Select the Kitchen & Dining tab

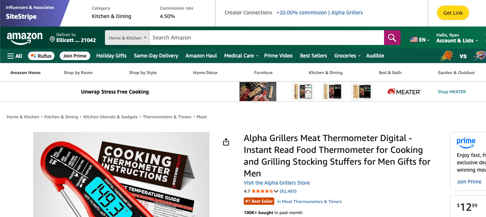click(x=325, y=73)
